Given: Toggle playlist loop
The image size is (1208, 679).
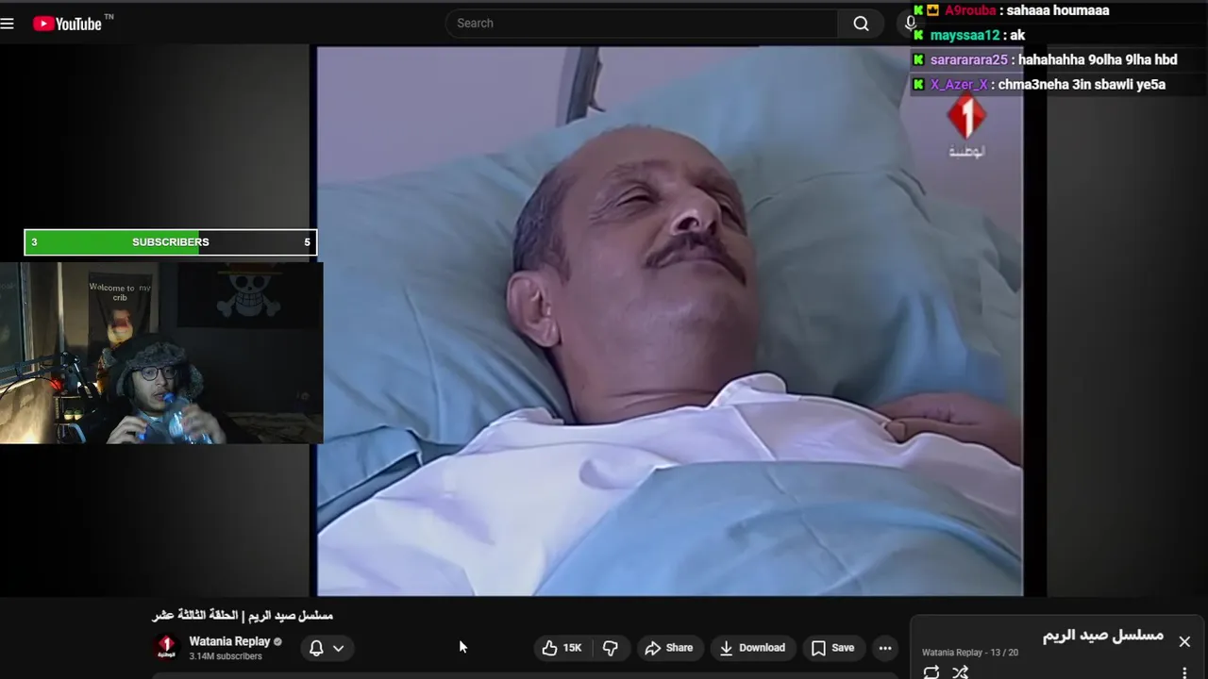Looking at the screenshot, I should point(931,672).
